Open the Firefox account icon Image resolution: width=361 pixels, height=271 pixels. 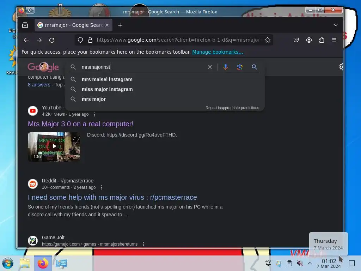point(309,40)
